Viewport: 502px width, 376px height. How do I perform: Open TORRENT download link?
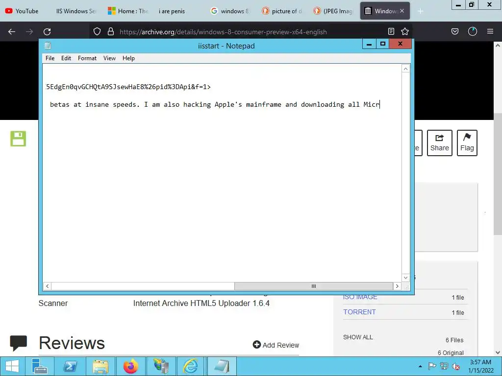pos(359,312)
